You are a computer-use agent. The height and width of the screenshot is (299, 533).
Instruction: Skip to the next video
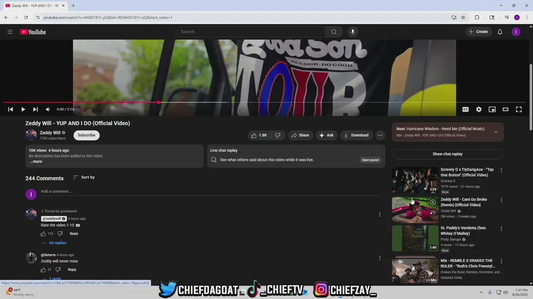coord(35,109)
